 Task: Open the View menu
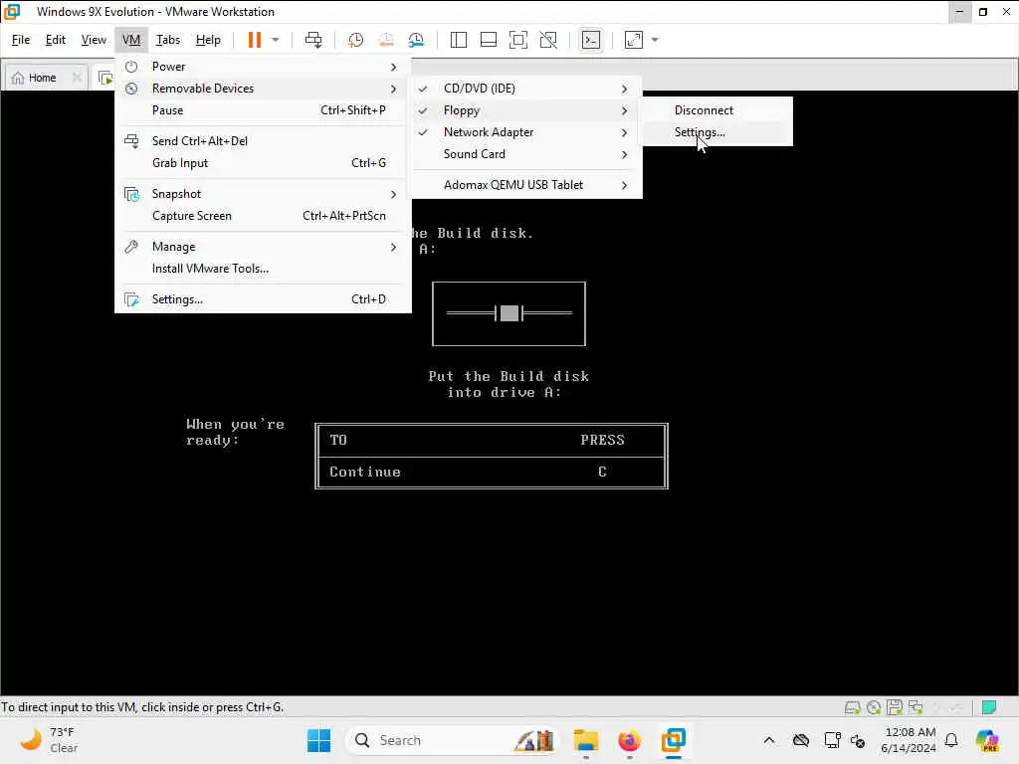coord(94,40)
